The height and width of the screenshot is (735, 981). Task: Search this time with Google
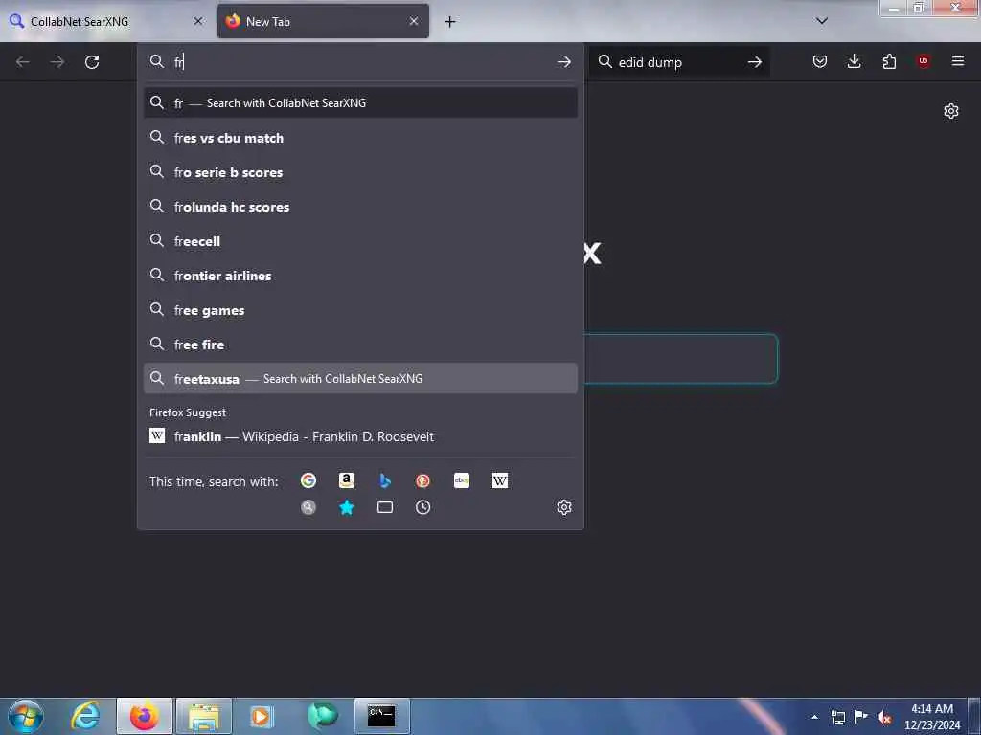(x=308, y=480)
